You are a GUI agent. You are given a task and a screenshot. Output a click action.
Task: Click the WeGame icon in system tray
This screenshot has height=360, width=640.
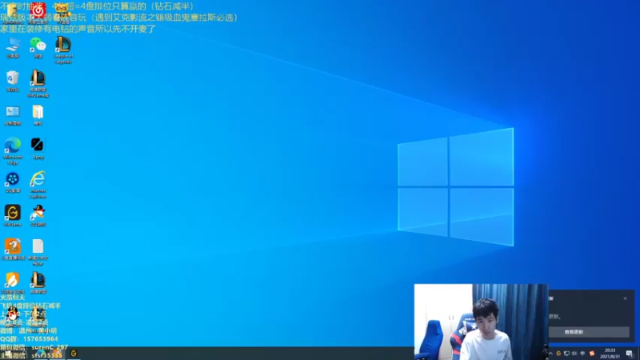point(558,354)
